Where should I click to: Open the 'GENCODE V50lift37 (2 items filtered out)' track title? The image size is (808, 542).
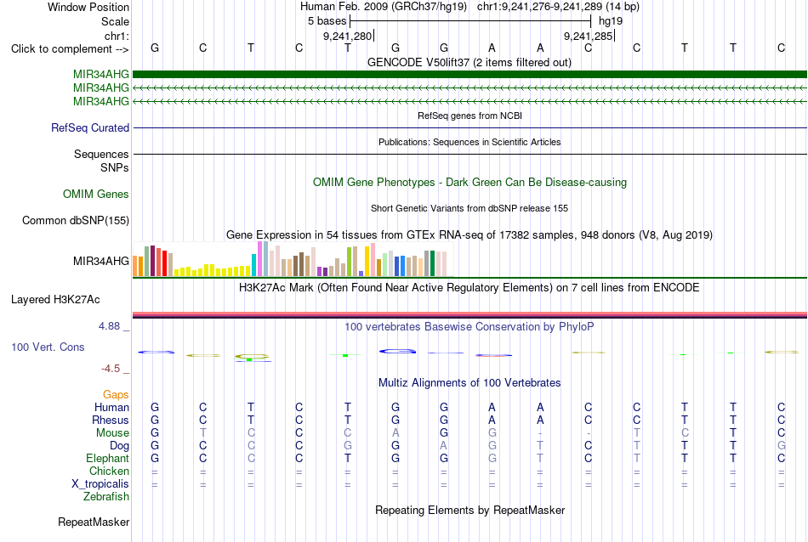[469, 62]
